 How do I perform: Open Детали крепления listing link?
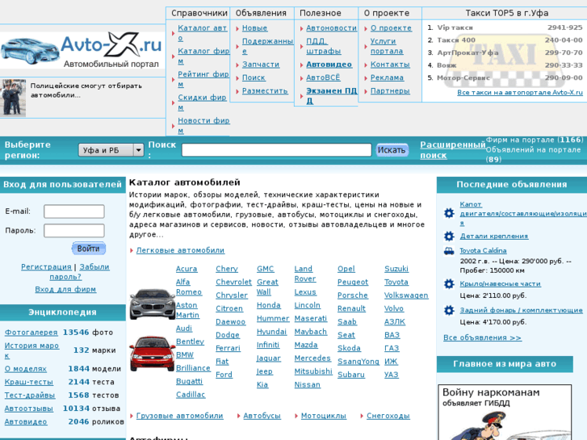pos(494,237)
